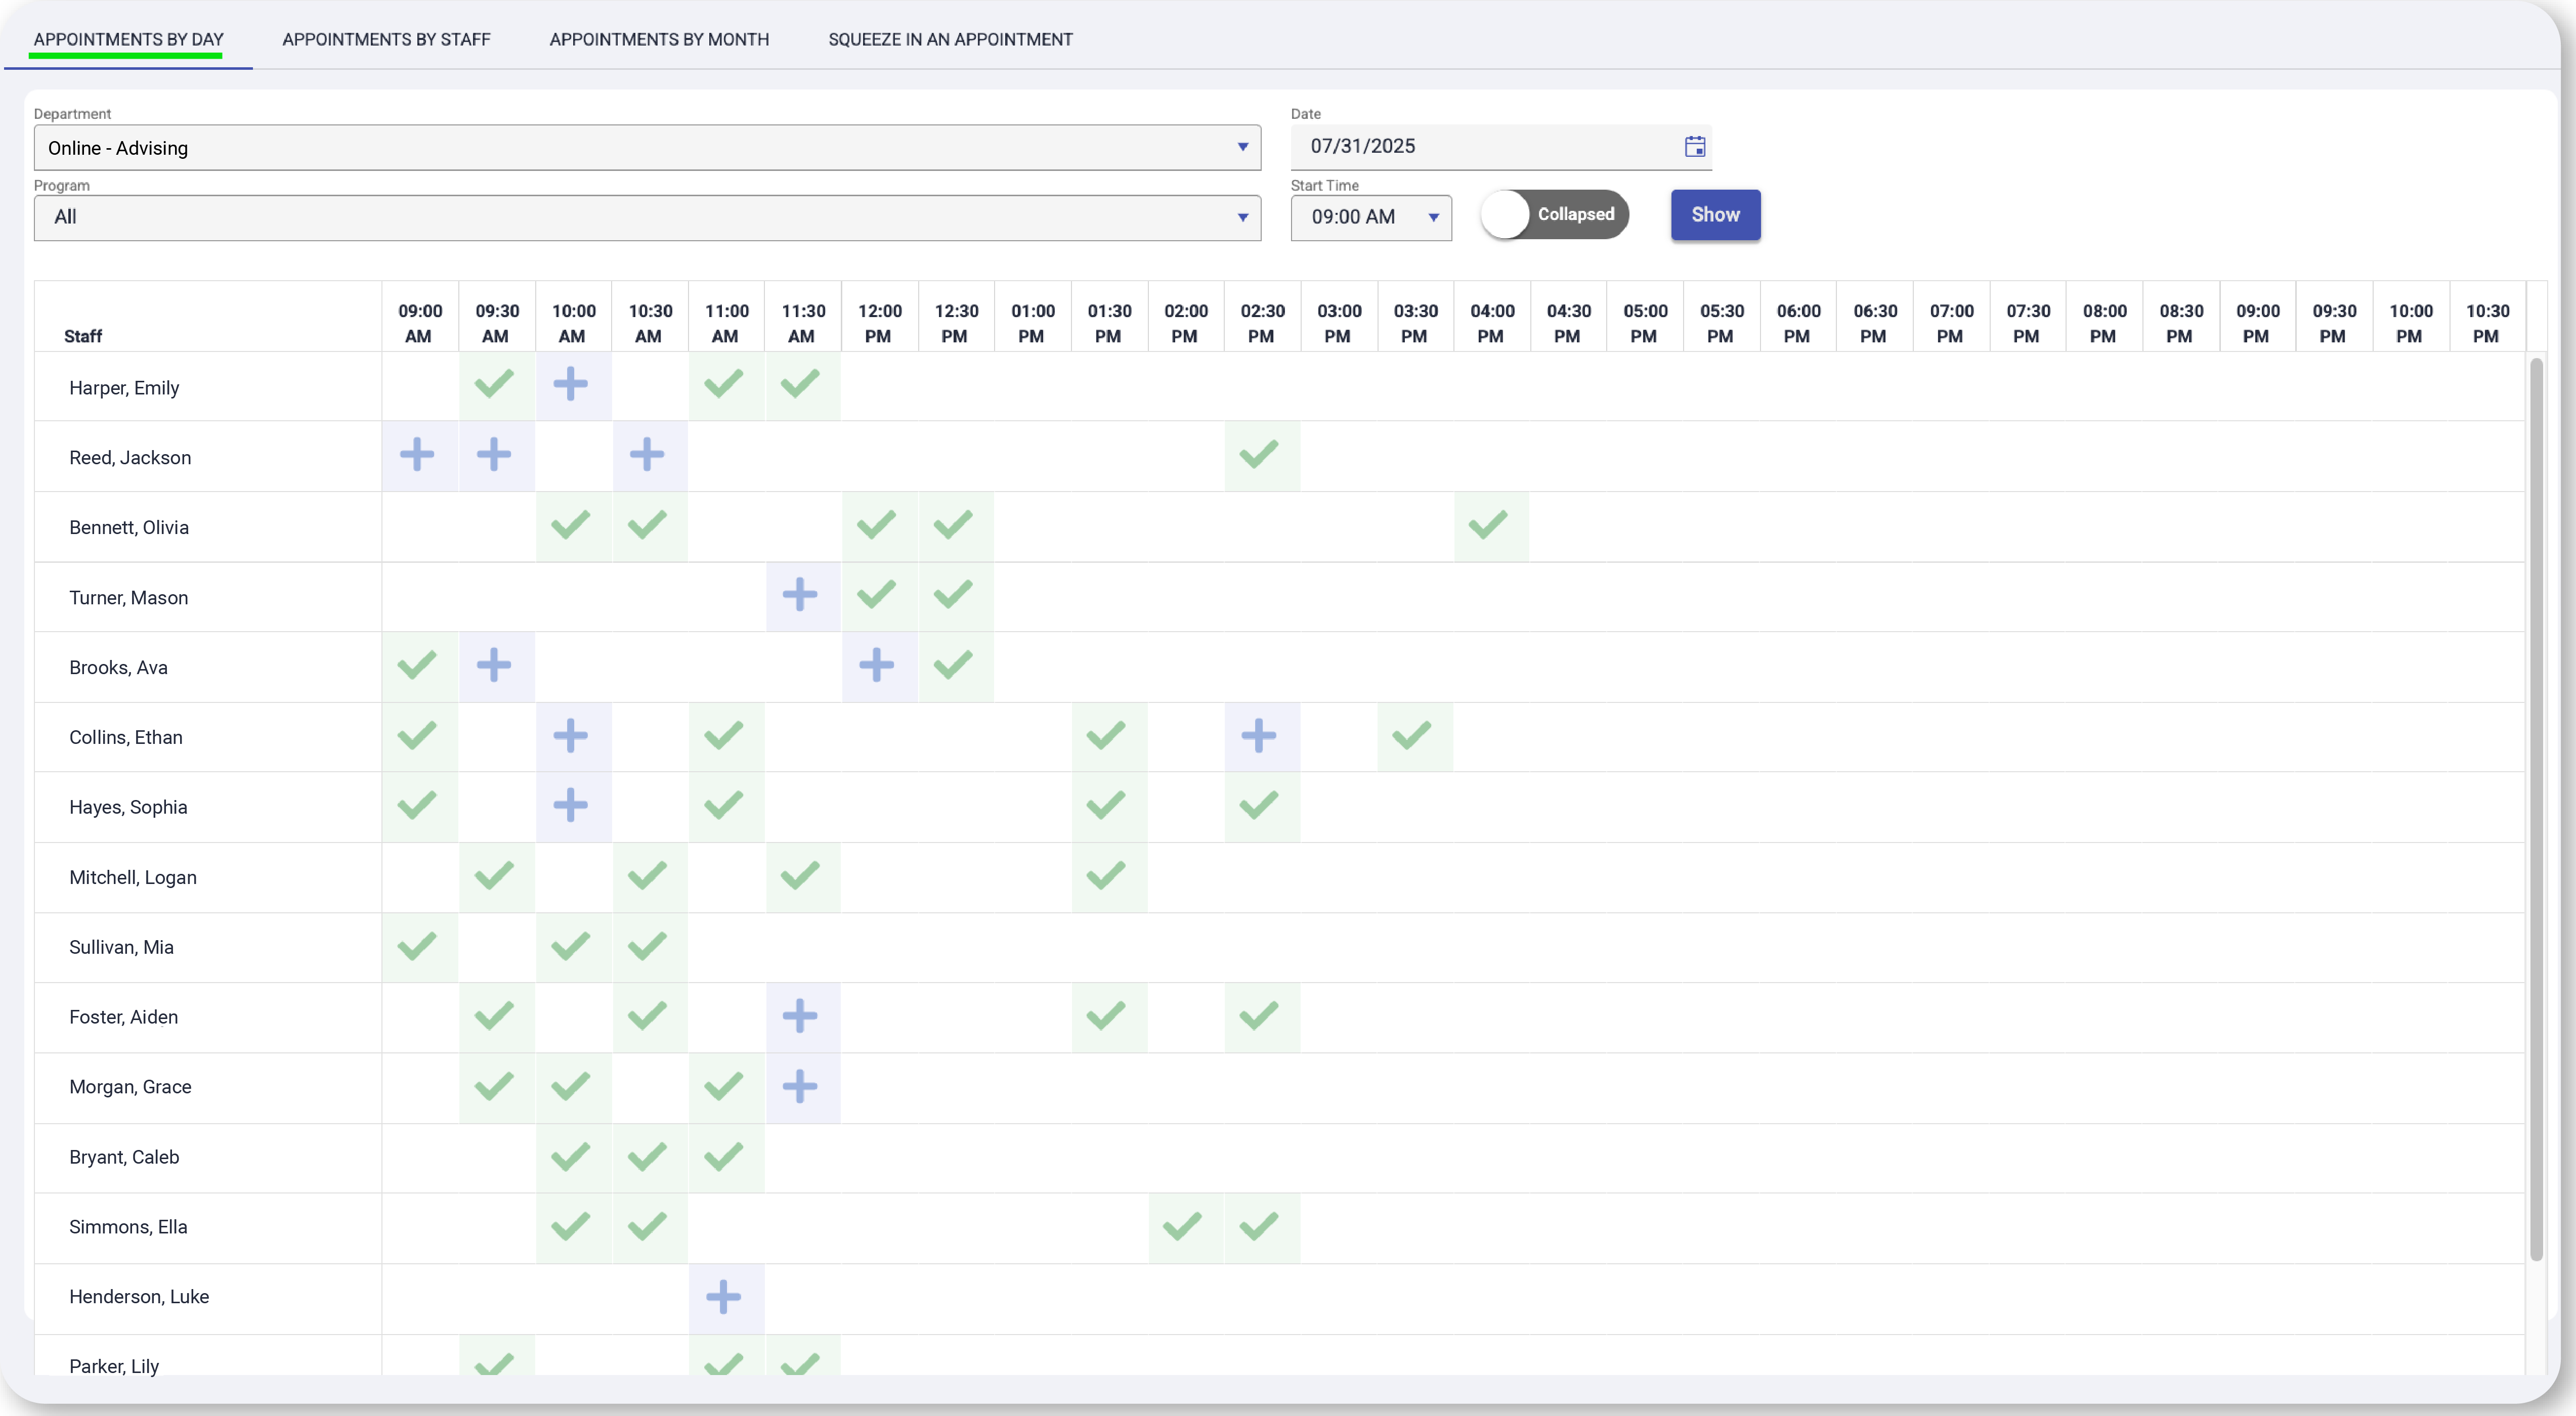This screenshot has height=1416, width=2576.
Task: Click checkmark for Reed, Jackson at 02:30 PM
Action: pyautogui.click(x=1259, y=455)
